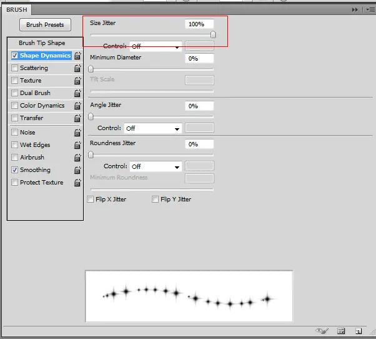Click the lock icon beside Transfer
376x339 pixels.
tap(77, 118)
